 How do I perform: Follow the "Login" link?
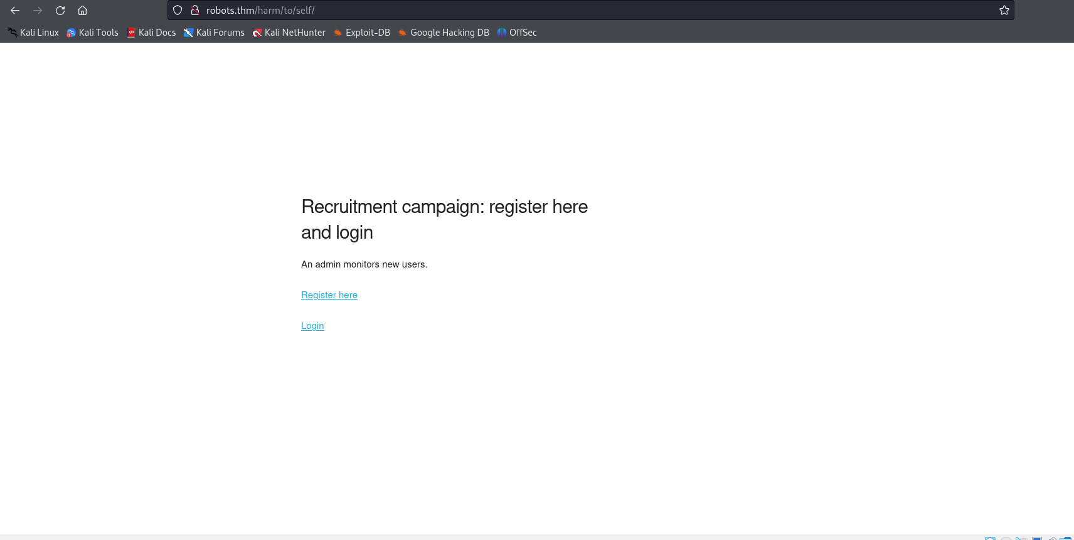[312, 326]
